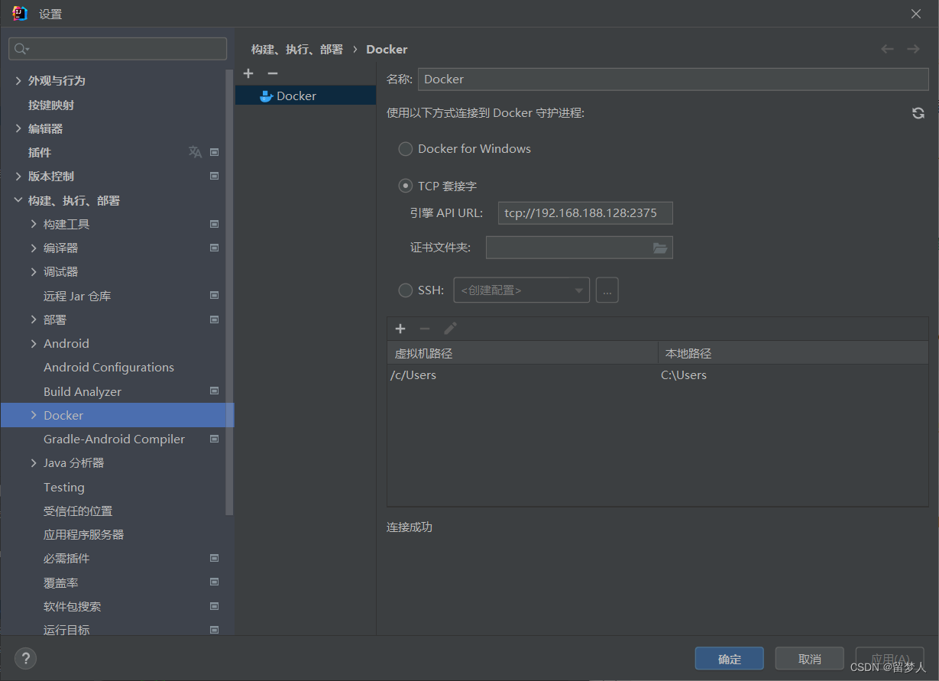Click the IntelliJ logo in the title bar
Screen dimensions: 939x681
[20, 14]
